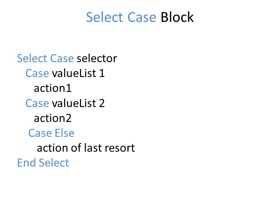Image resolution: width=280 pixels, height=210 pixels.
Task: Click 'Case' keyword before valueList 2
Action: point(37,103)
